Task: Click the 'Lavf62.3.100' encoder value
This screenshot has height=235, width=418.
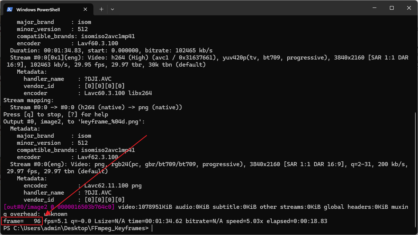Action: (98, 157)
